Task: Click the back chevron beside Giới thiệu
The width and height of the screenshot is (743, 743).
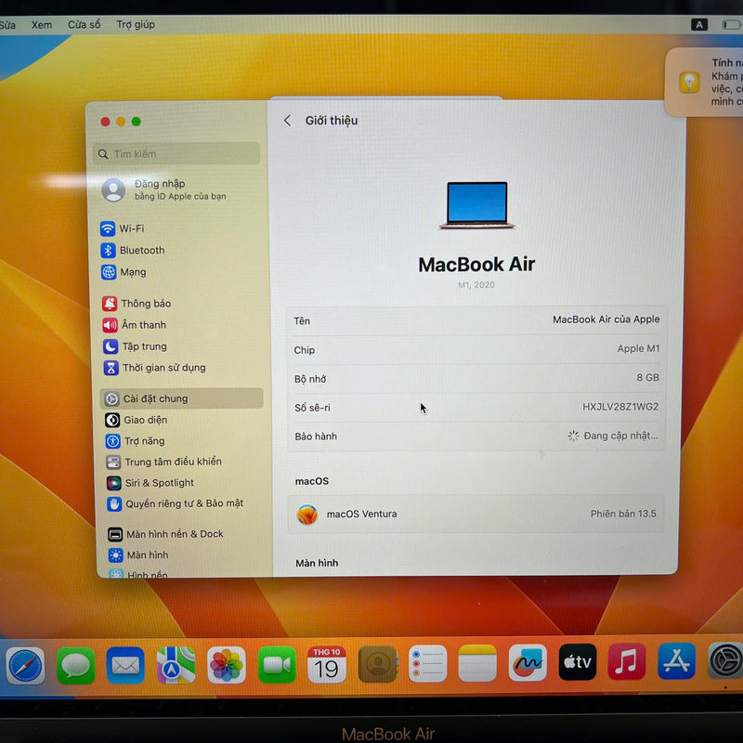Action: (x=287, y=121)
